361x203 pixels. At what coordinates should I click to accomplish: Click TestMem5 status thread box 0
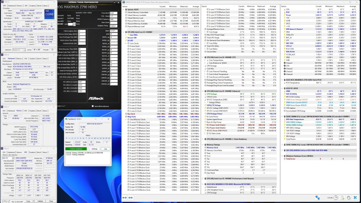pos(66,138)
